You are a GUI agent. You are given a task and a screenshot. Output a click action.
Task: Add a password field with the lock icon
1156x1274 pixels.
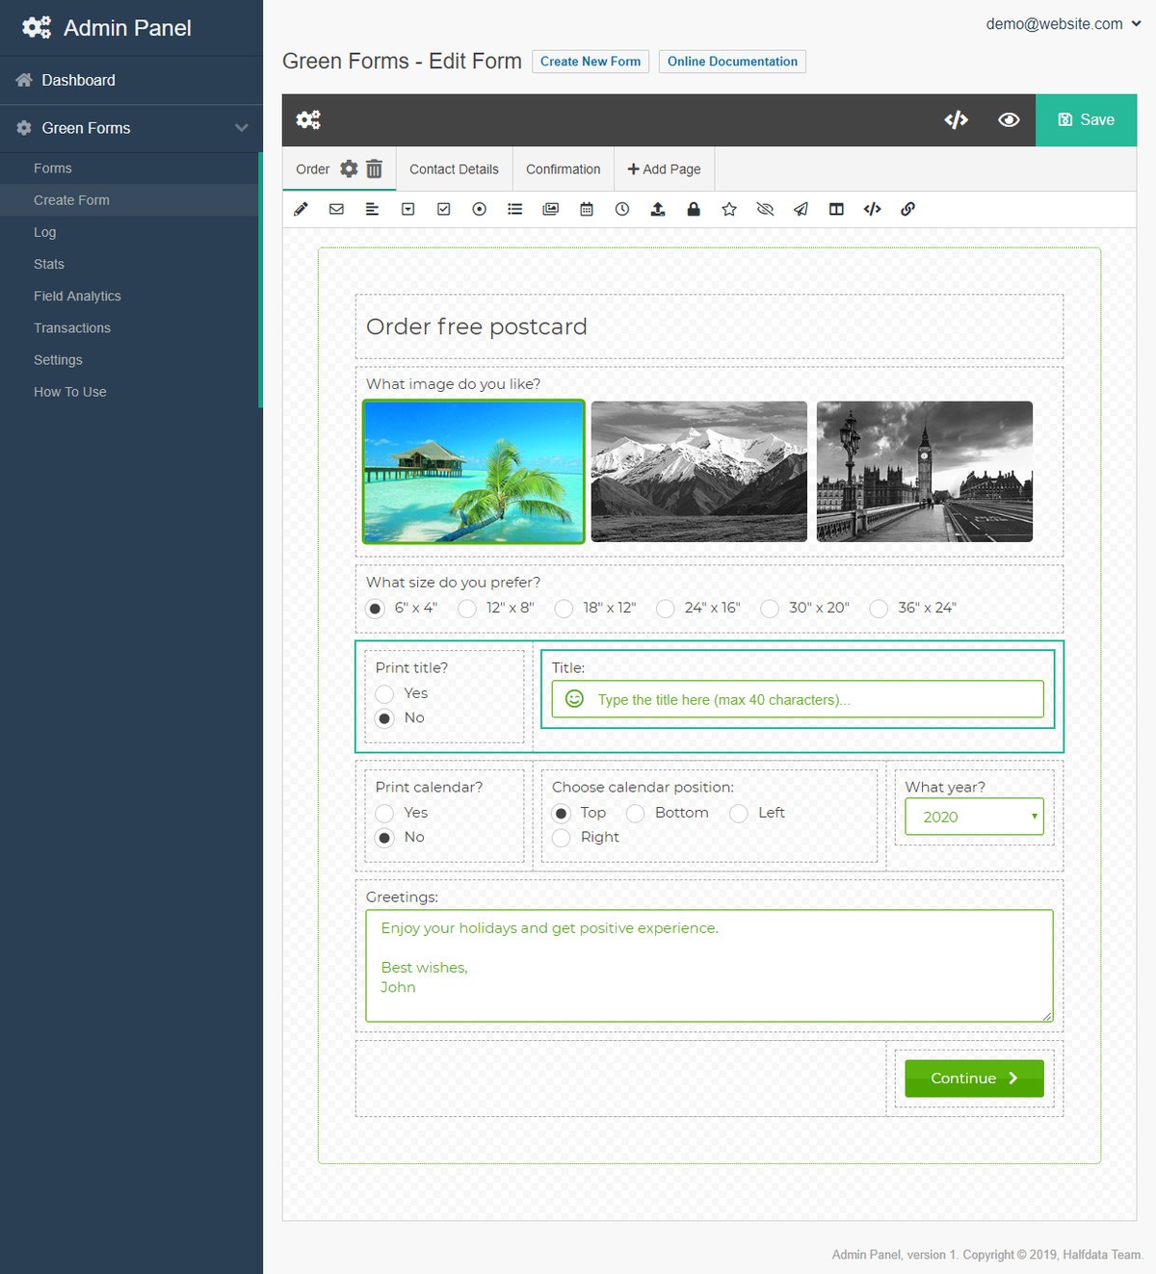pos(694,209)
